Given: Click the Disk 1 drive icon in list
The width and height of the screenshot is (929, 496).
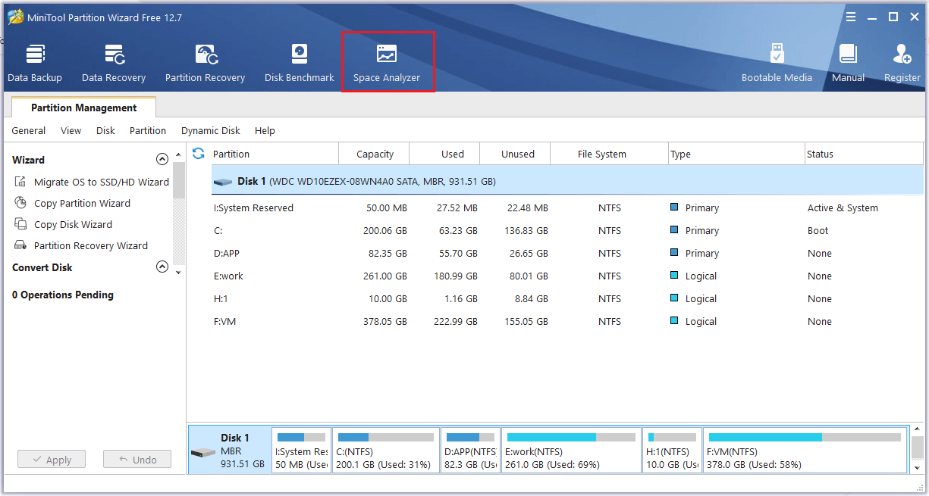Looking at the screenshot, I should point(223,182).
